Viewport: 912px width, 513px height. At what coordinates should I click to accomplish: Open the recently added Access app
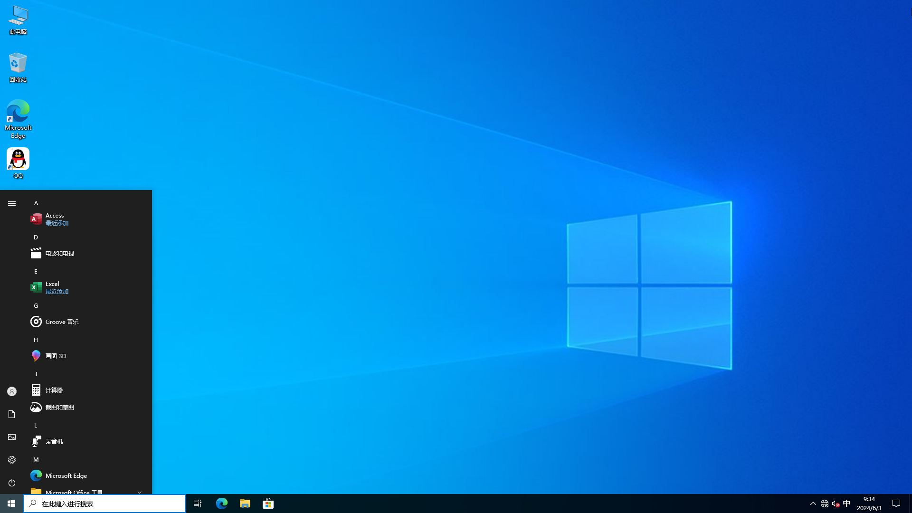[55, 218]
